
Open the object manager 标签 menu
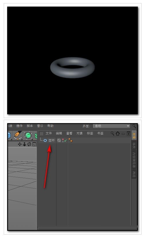[x=90, y=133]
